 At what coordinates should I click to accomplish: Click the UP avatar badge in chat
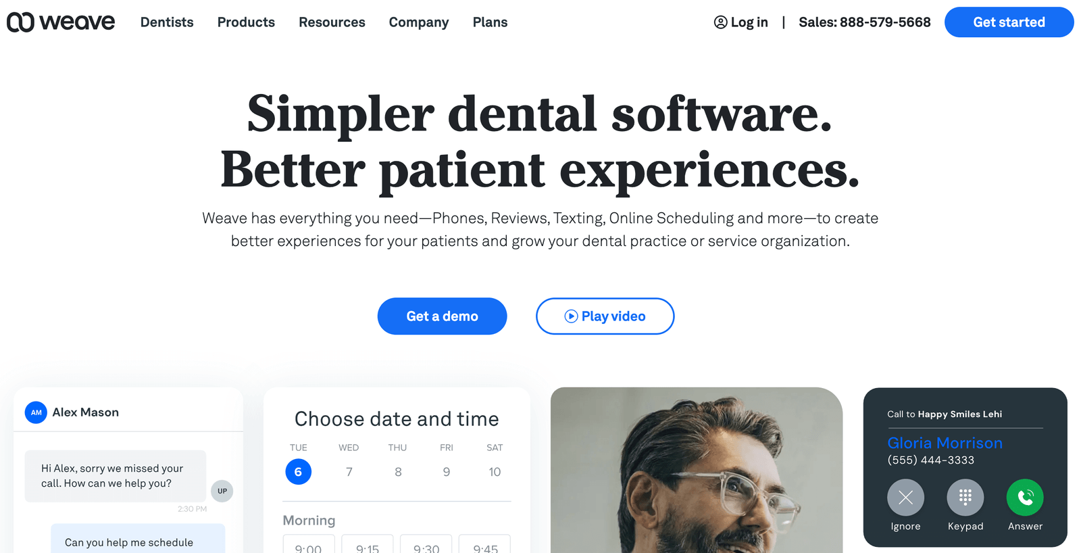[222, 491]
